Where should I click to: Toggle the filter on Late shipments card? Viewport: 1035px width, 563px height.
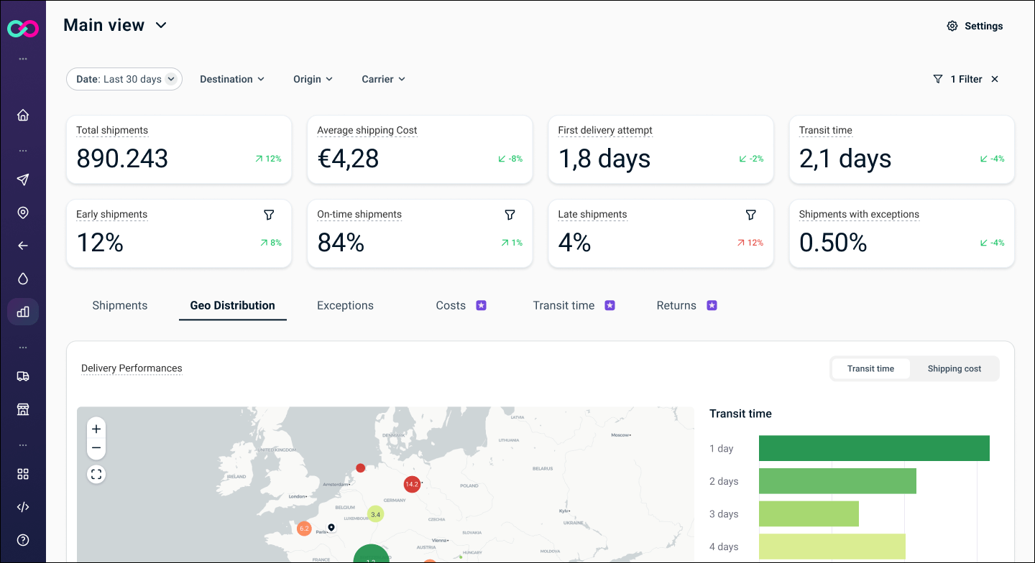[x=750, y=214]
